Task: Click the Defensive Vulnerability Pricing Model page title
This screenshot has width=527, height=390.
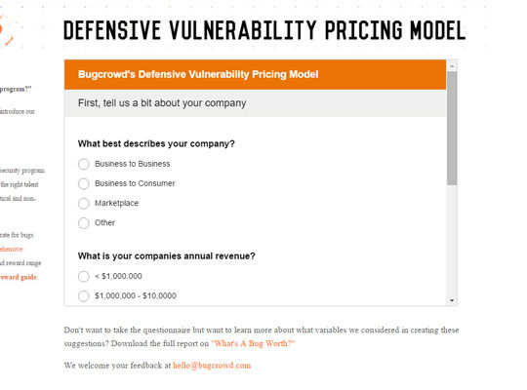Action: coord(264,30)
